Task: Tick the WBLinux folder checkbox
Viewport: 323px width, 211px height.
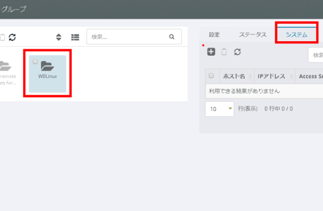Action: coord(35,61)
